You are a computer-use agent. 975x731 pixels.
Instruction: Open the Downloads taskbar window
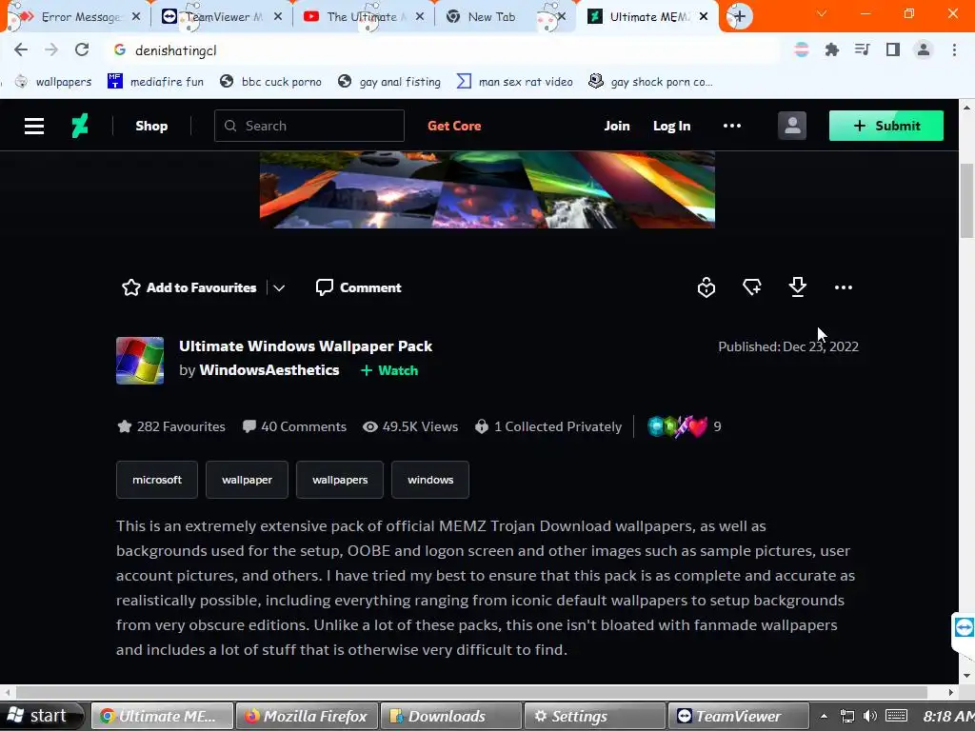coord(450,716)
